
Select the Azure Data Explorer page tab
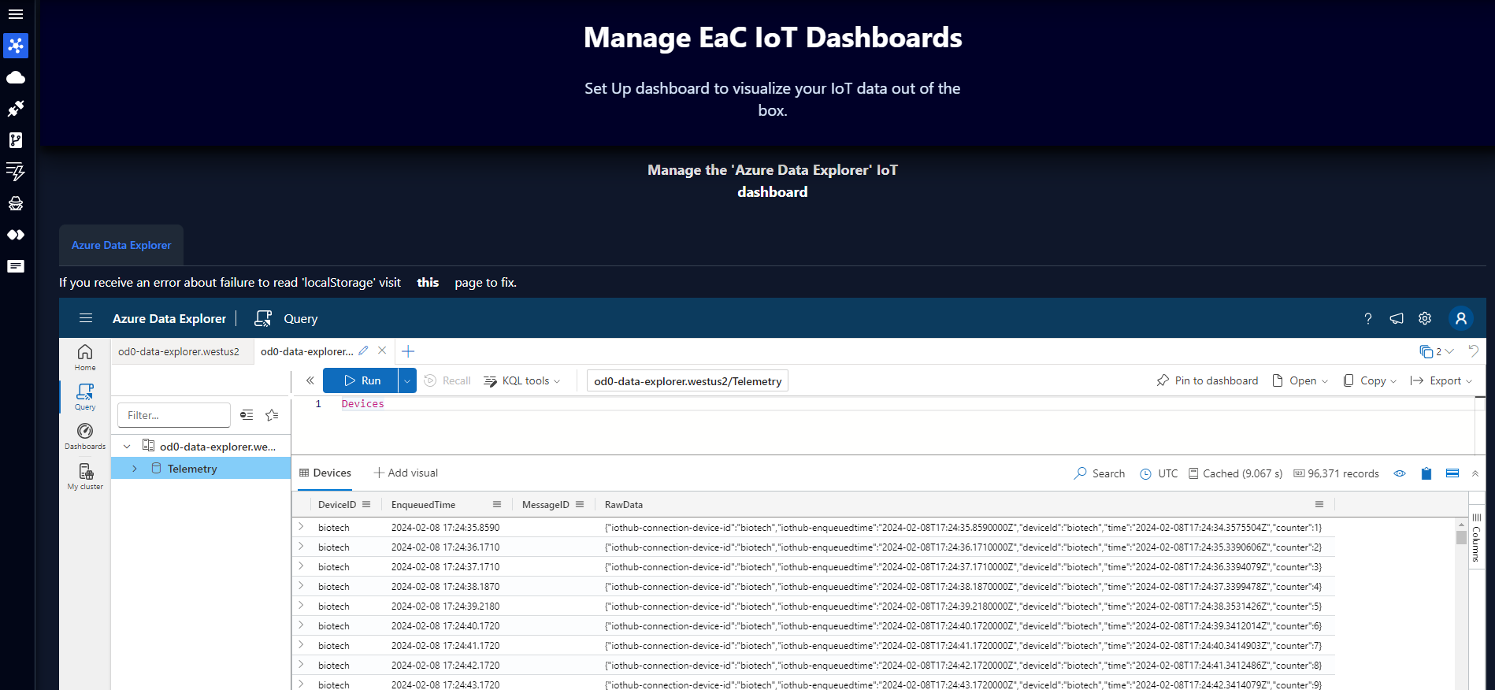coord(121,245)
